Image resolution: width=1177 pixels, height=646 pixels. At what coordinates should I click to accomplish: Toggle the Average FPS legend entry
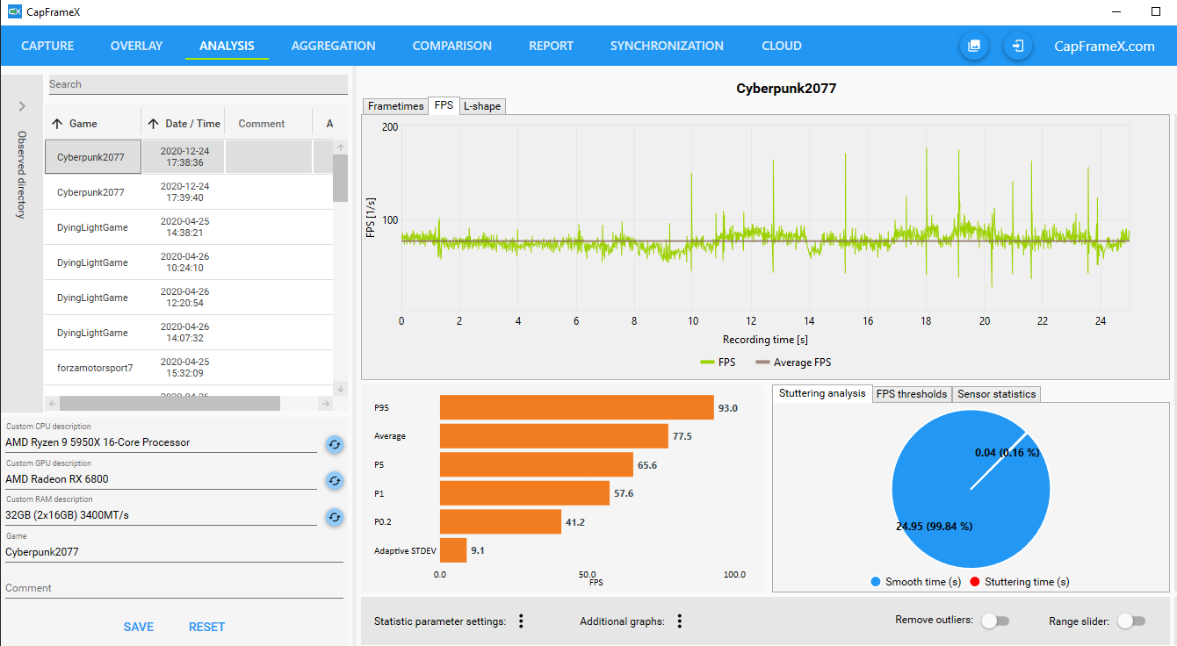coord(793,362)
